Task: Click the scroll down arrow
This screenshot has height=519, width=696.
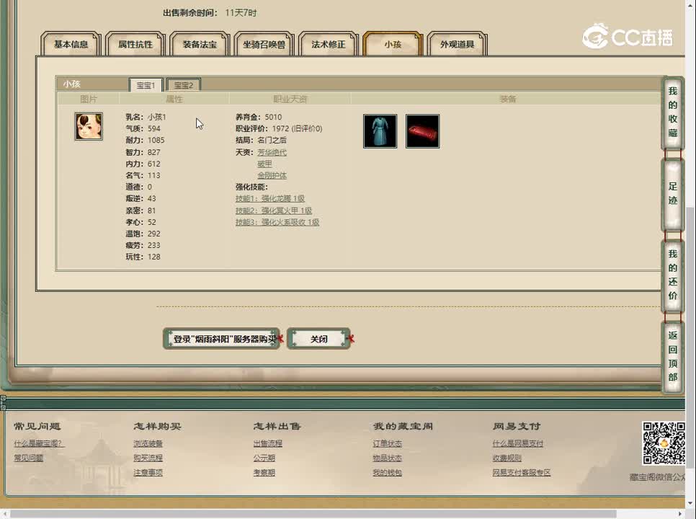Action: click(x=690, y=502)
